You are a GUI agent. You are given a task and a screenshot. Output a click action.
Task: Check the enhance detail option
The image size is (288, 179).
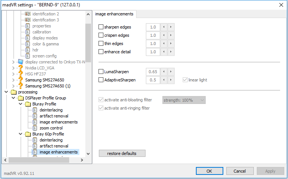tap(101, 52)
